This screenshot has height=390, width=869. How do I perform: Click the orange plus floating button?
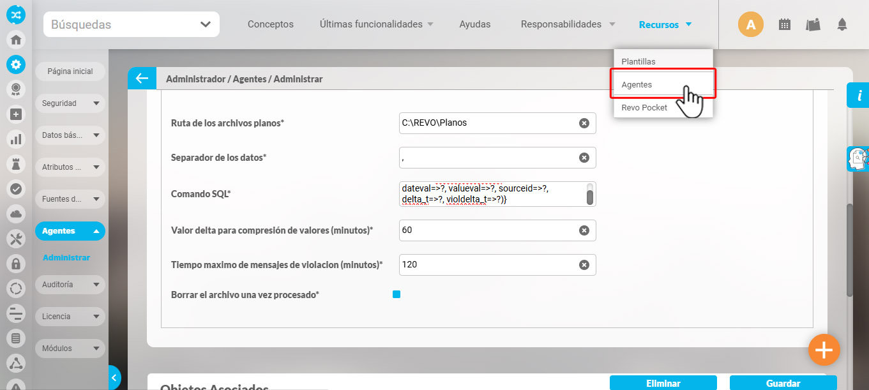tap(824, 349)
